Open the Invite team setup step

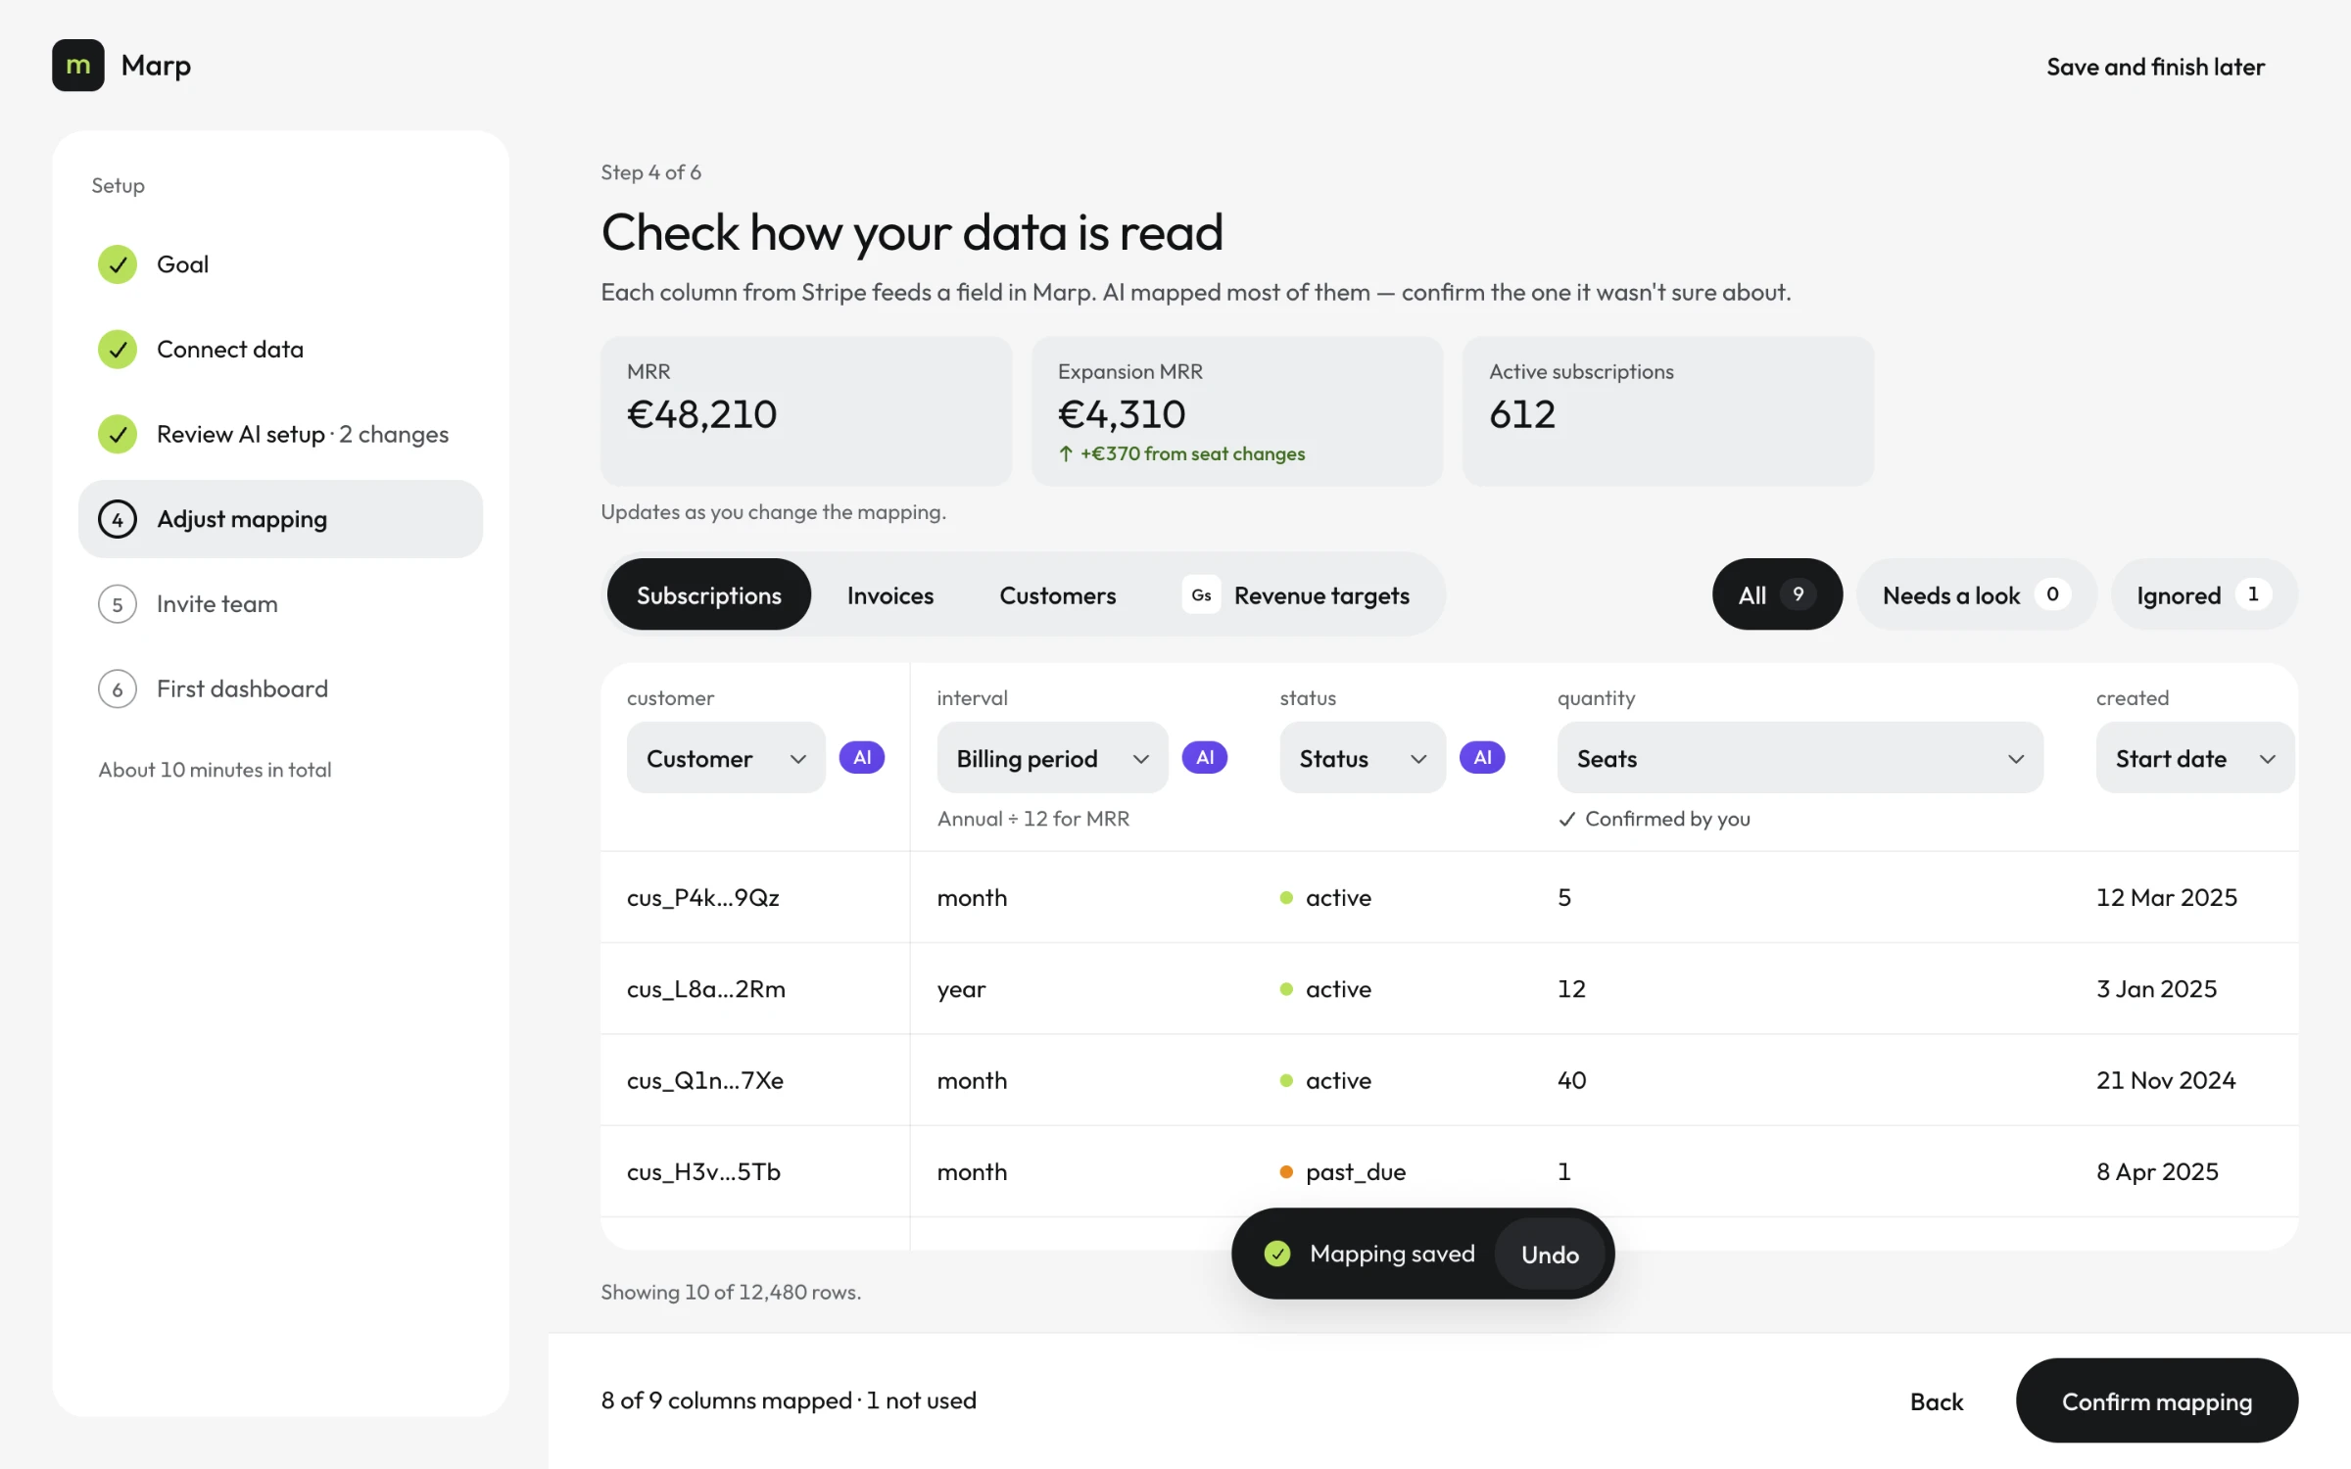tap(280, 604)
